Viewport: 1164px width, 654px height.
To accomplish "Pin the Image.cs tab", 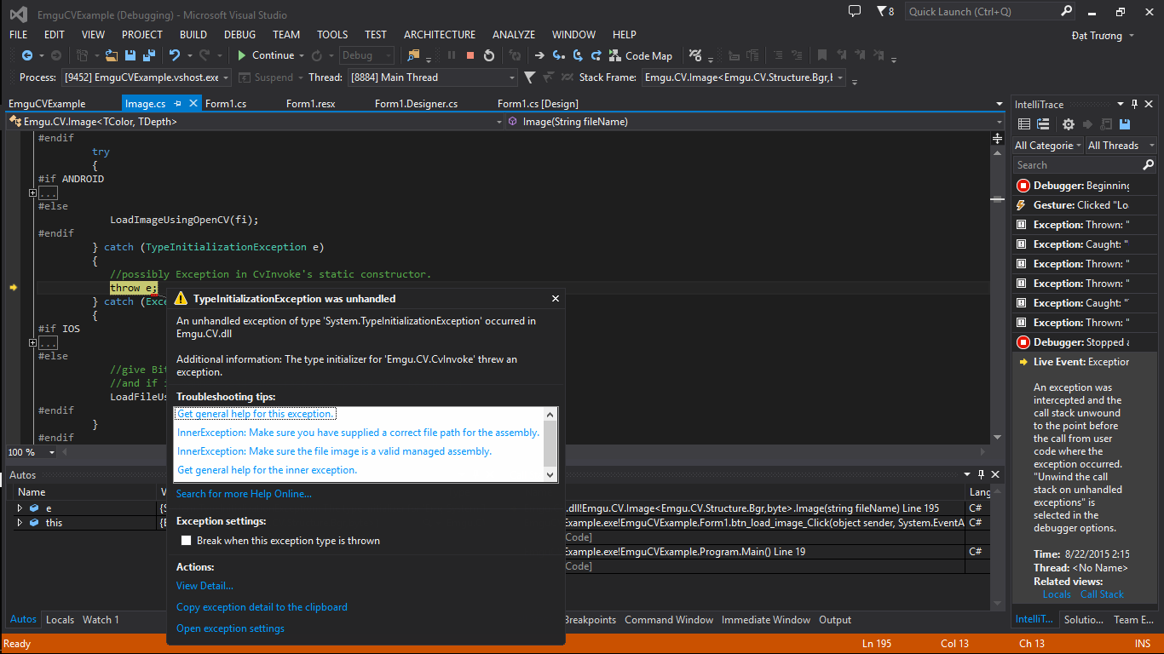I will [178, 104].
